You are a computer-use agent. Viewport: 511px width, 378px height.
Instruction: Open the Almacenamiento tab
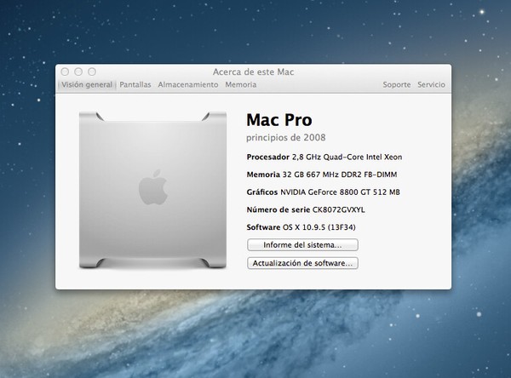coord(188,85)
